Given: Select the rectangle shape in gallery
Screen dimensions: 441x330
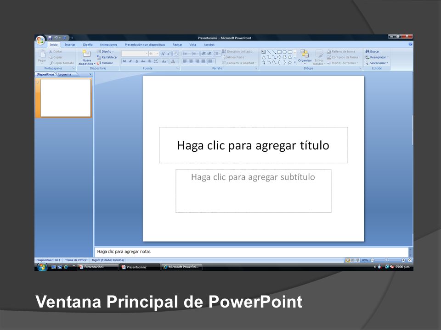Looking at the screenshot, I should [x=279, y=52].
